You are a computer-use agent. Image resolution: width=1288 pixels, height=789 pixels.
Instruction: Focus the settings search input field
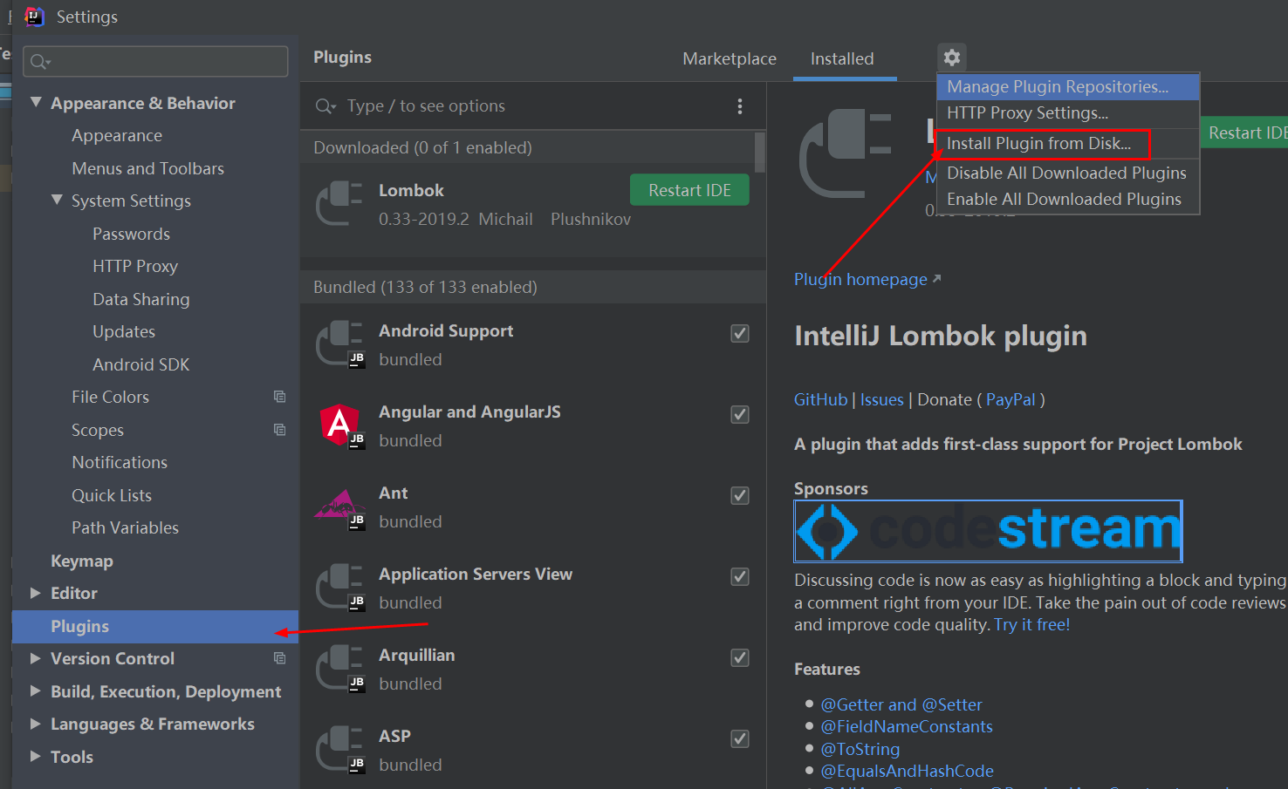(155, 61)
